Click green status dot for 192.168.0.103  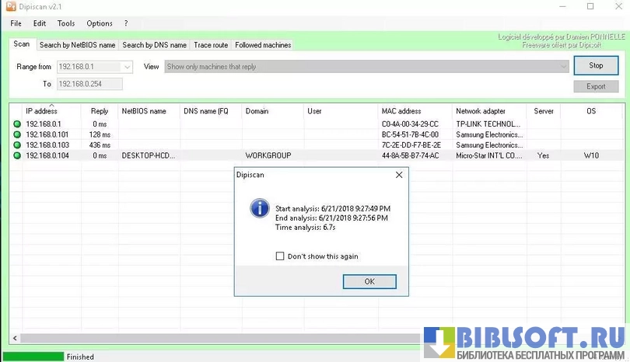[17, 145]
